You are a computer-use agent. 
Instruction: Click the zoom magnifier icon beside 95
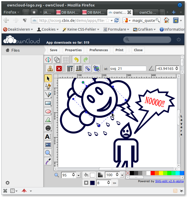pos(57,175)
